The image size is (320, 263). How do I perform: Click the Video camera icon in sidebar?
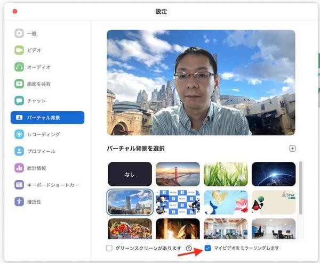19,50
